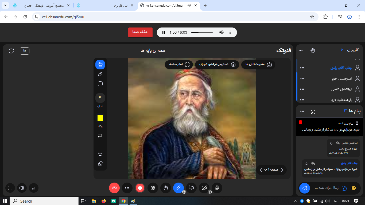The height and width of the screenshot is (205, 365).
Task: Open the camera settings small gear
Action: click(x=210, y=192)
